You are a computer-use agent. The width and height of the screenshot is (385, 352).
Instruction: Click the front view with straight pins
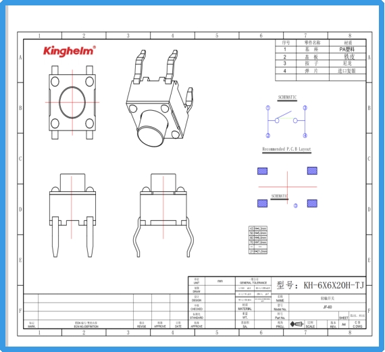[72, 216]
